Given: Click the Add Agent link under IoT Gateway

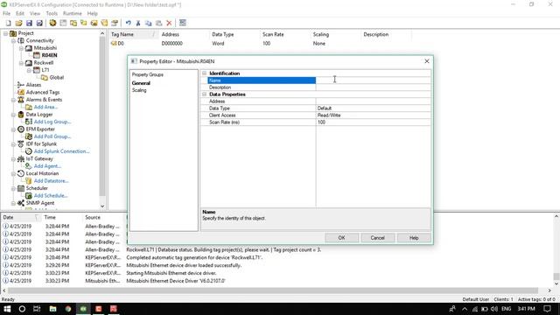Looking at the screenshot, I should pyautogui.click(x=47, y=166).
